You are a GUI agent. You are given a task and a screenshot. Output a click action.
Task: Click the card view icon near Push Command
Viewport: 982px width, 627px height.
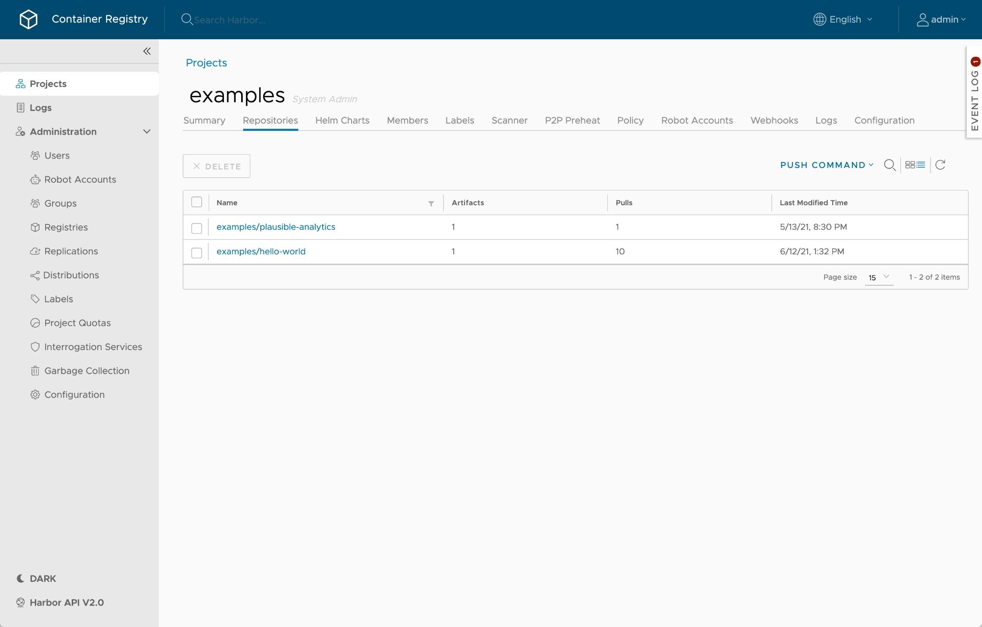click(x=909, y=164)
